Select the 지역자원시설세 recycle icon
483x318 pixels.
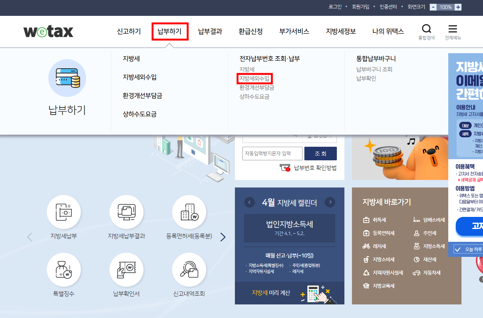pyautogui.click(x=366, y=273)
